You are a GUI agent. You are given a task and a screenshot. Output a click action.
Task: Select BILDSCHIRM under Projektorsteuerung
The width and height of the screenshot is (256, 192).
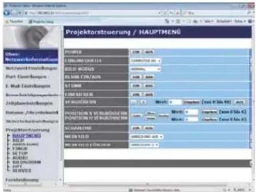27,162
